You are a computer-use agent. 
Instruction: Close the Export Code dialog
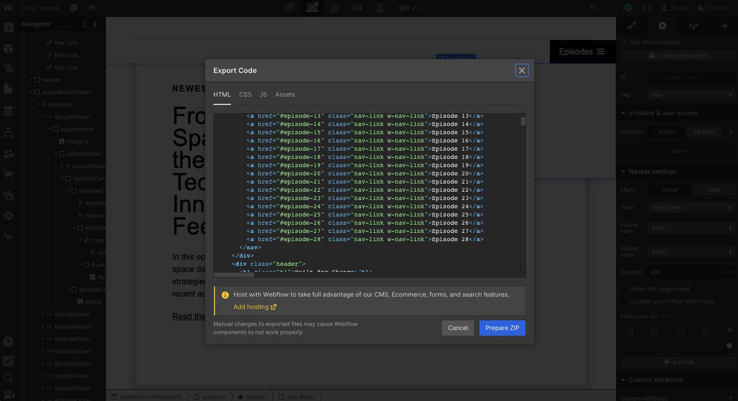coord(521,70)
